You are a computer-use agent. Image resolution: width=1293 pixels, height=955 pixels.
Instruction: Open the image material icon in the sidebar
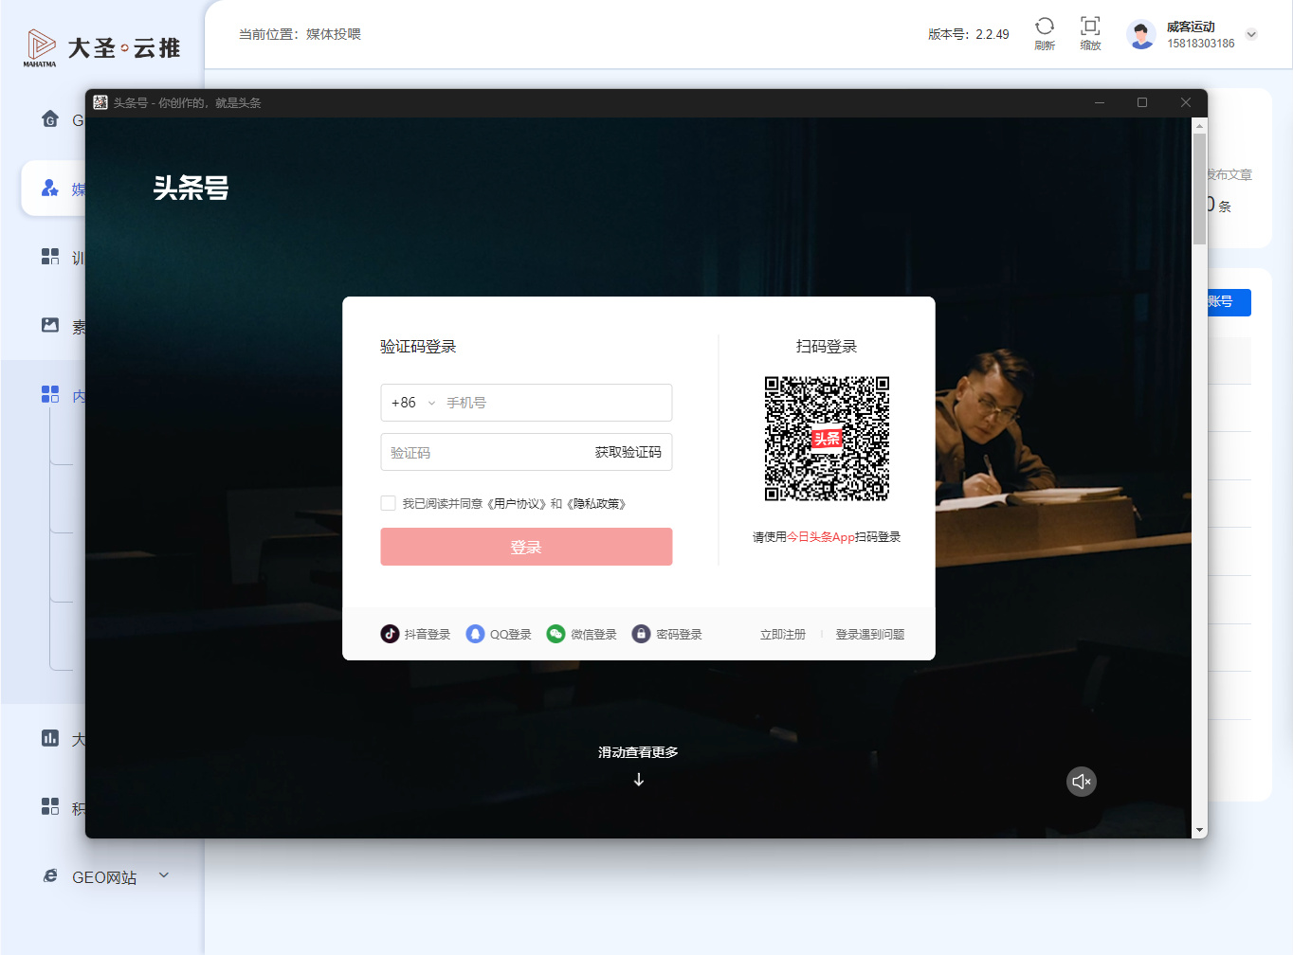(50, 325)
